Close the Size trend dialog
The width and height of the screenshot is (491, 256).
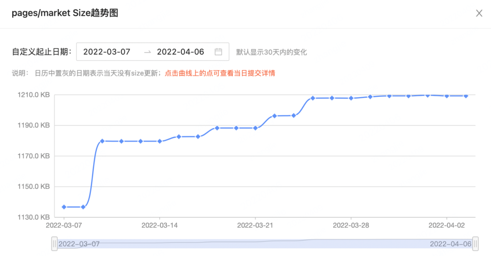point(479,13)
